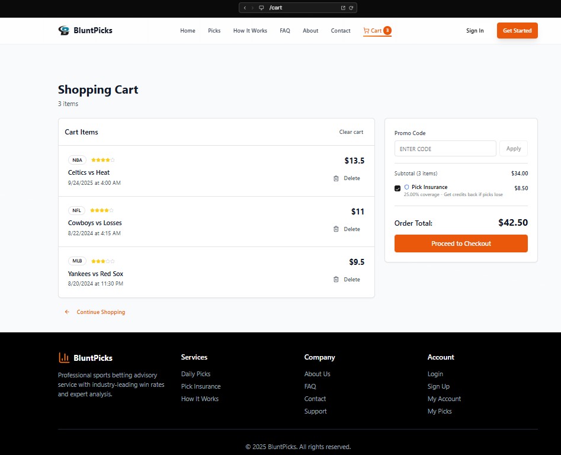Image resolution: width=561 pixels, height=455 pixels.
Task: Open the Sign In link in the header
Action: pos(475,31)
